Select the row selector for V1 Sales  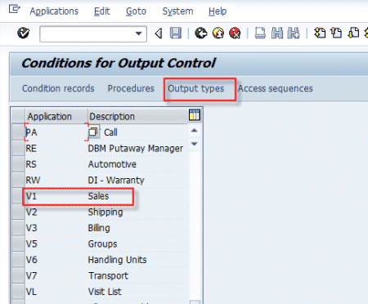(x=18, y=196)
